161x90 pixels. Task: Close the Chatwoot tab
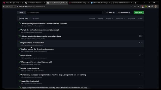pos(110,3)
